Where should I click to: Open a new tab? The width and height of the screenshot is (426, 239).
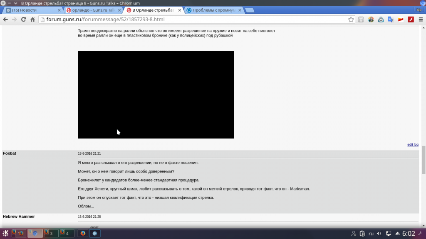[x=250, y=10]
